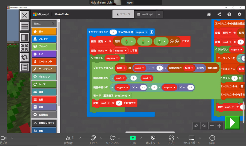The height and width of the screenshot is (146, 246).
Task: Expand Zoom video options caret
Action: tap(12, 138)
